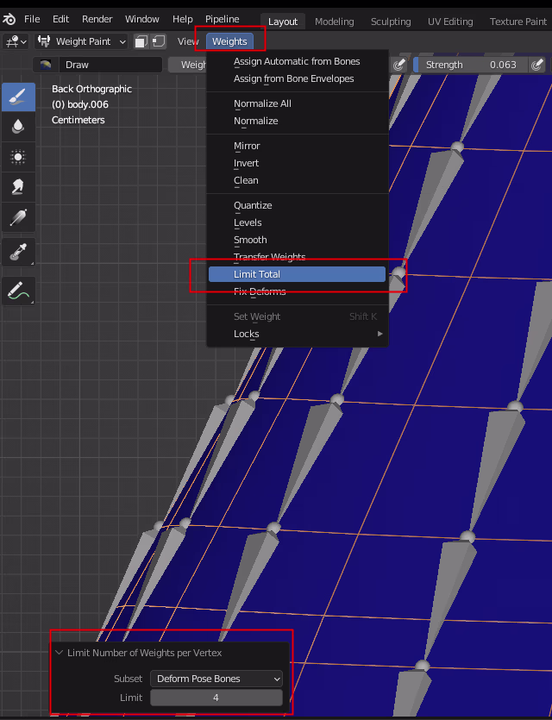Click the Back Orthographic view label
The width and height of the screenshot is (552, 720).
click(91, 89)
